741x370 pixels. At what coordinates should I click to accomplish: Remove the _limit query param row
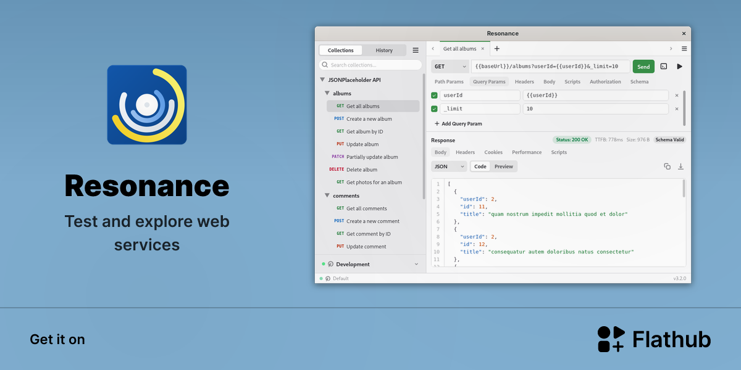pos(677,109)
